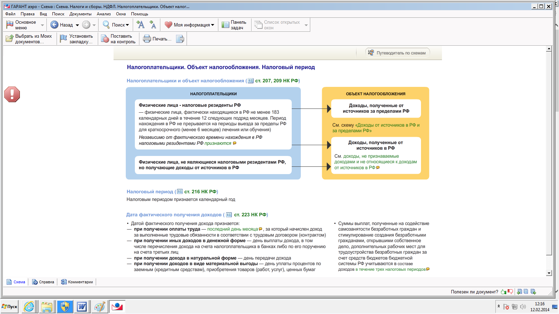Screen dimensions: 559x314
Task: Click the vertical scrollbar down arrow
Action: (549, 273)
